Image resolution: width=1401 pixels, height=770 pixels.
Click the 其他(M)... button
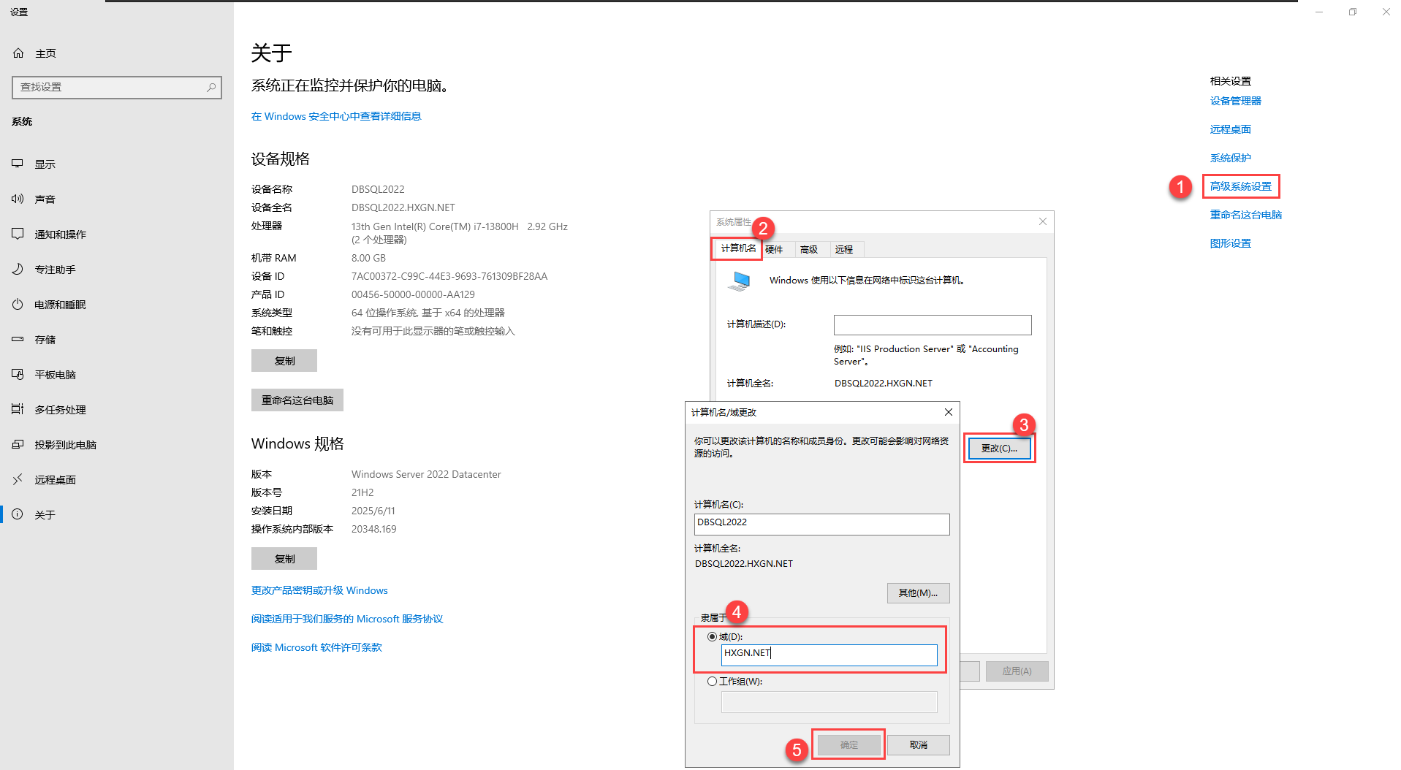tap(918, 592)
